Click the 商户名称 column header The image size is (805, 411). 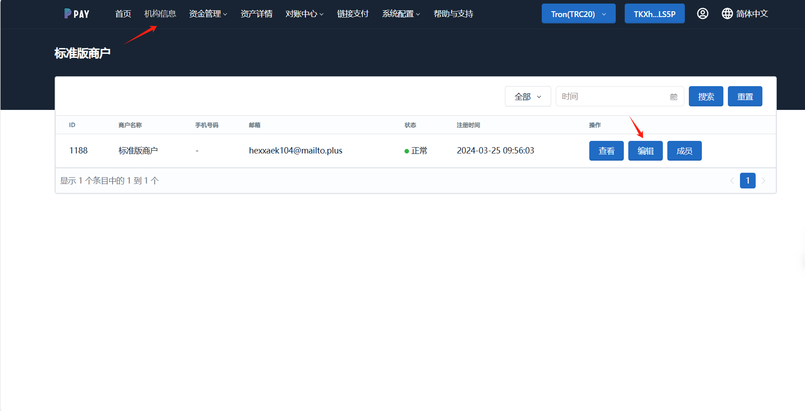pos(130,125)
